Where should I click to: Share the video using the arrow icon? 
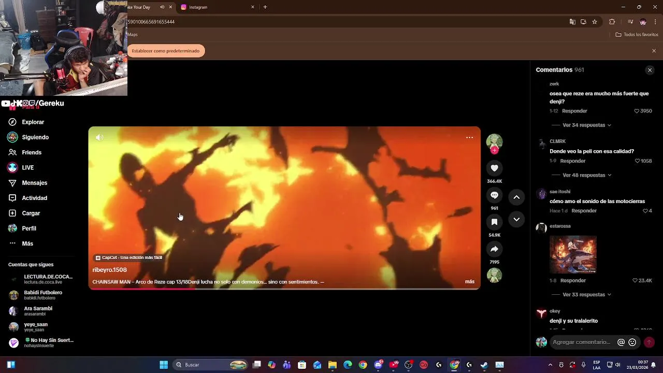coord(494,249)
